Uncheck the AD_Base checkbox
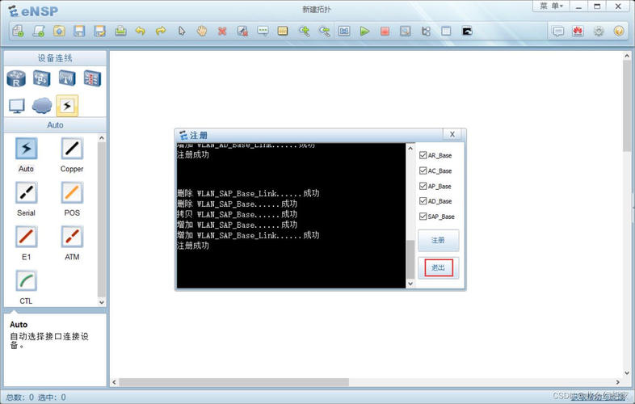635x404 pixels. pos(423,201)
